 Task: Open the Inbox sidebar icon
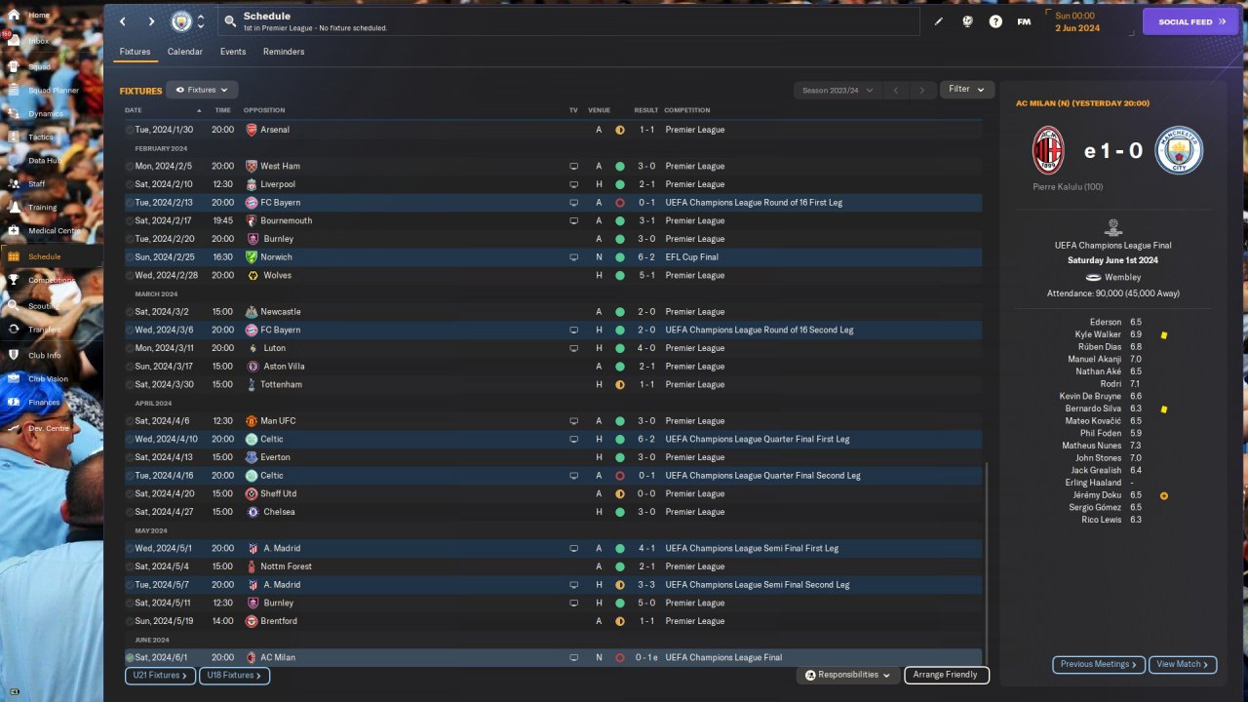click(14, 41)
